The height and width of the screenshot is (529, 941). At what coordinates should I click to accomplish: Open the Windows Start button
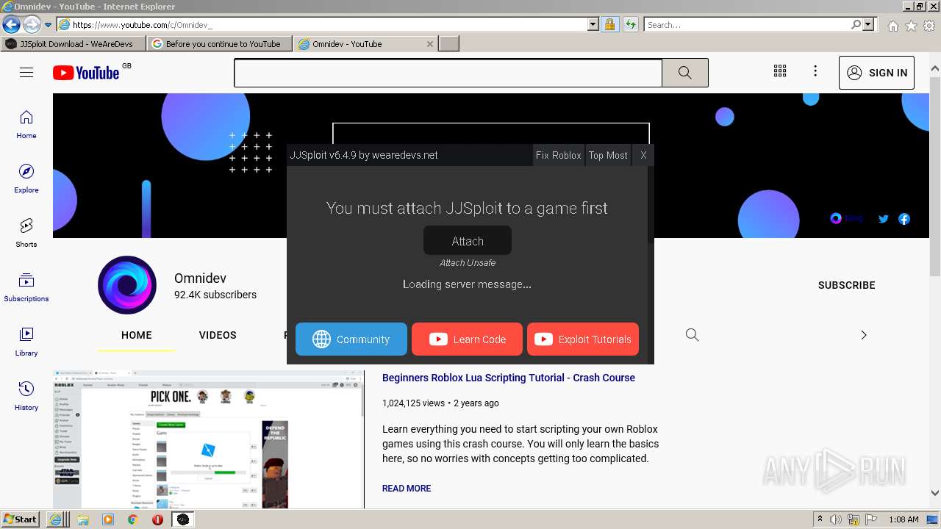pos(20,519)
